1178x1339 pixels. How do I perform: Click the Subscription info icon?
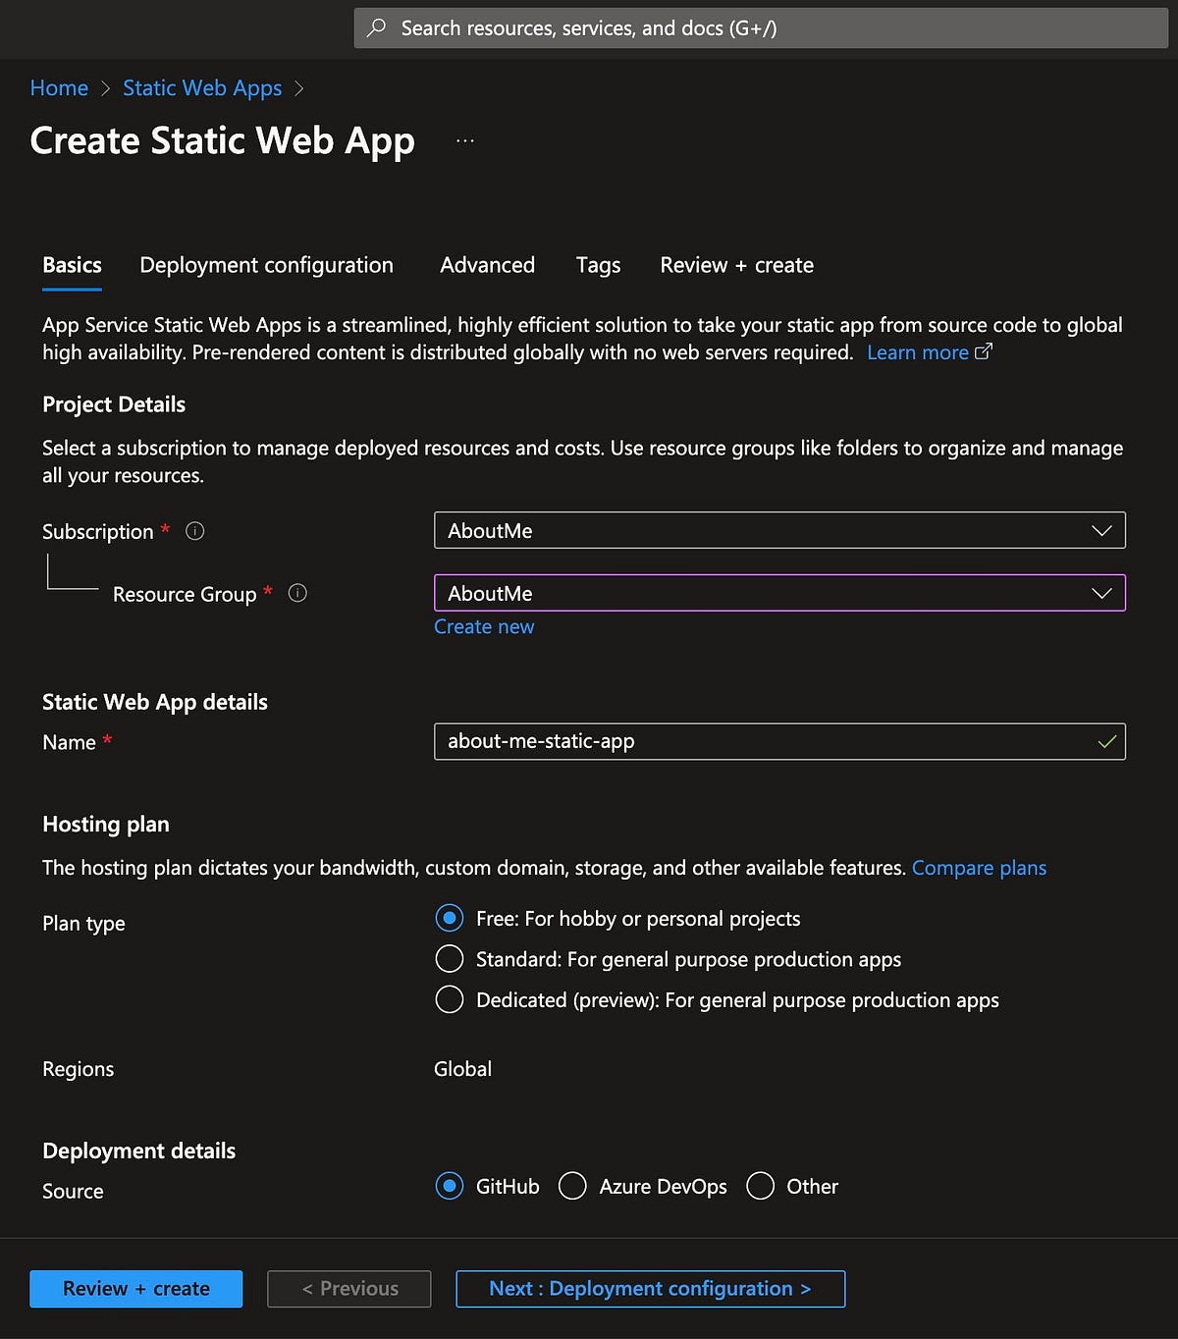coord(194,531)
